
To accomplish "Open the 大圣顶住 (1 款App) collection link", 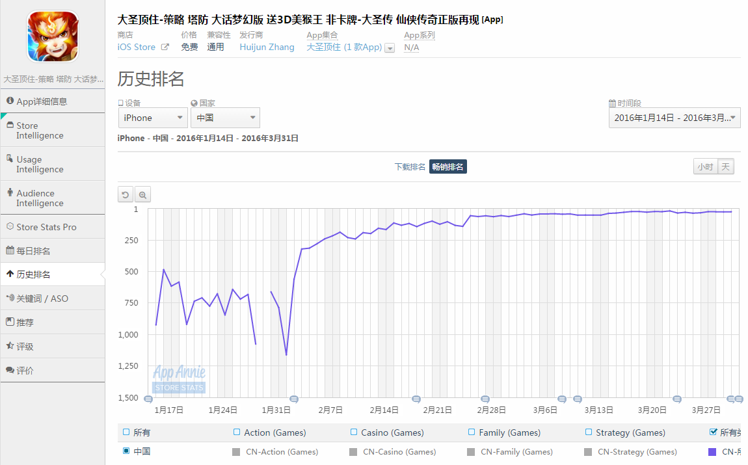I will coord(344,47).
